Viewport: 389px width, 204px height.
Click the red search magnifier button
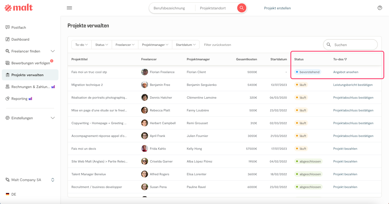click(242, 8)
